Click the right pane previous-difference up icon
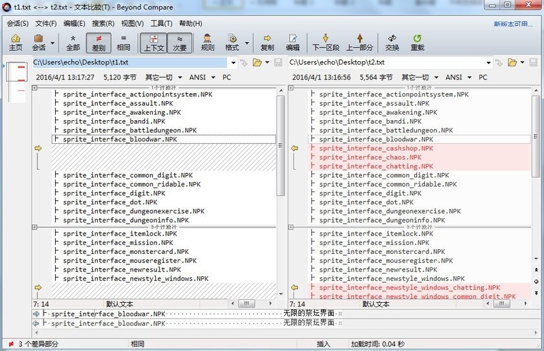The image size is (544, 351). pyautogui.click(x=537, y=270)
